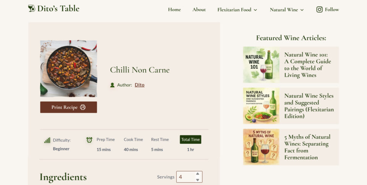This screenshot has height=185, width=367.
Task: Click the alarm clock icon near Prep Time
Action: tap(89, 140)
